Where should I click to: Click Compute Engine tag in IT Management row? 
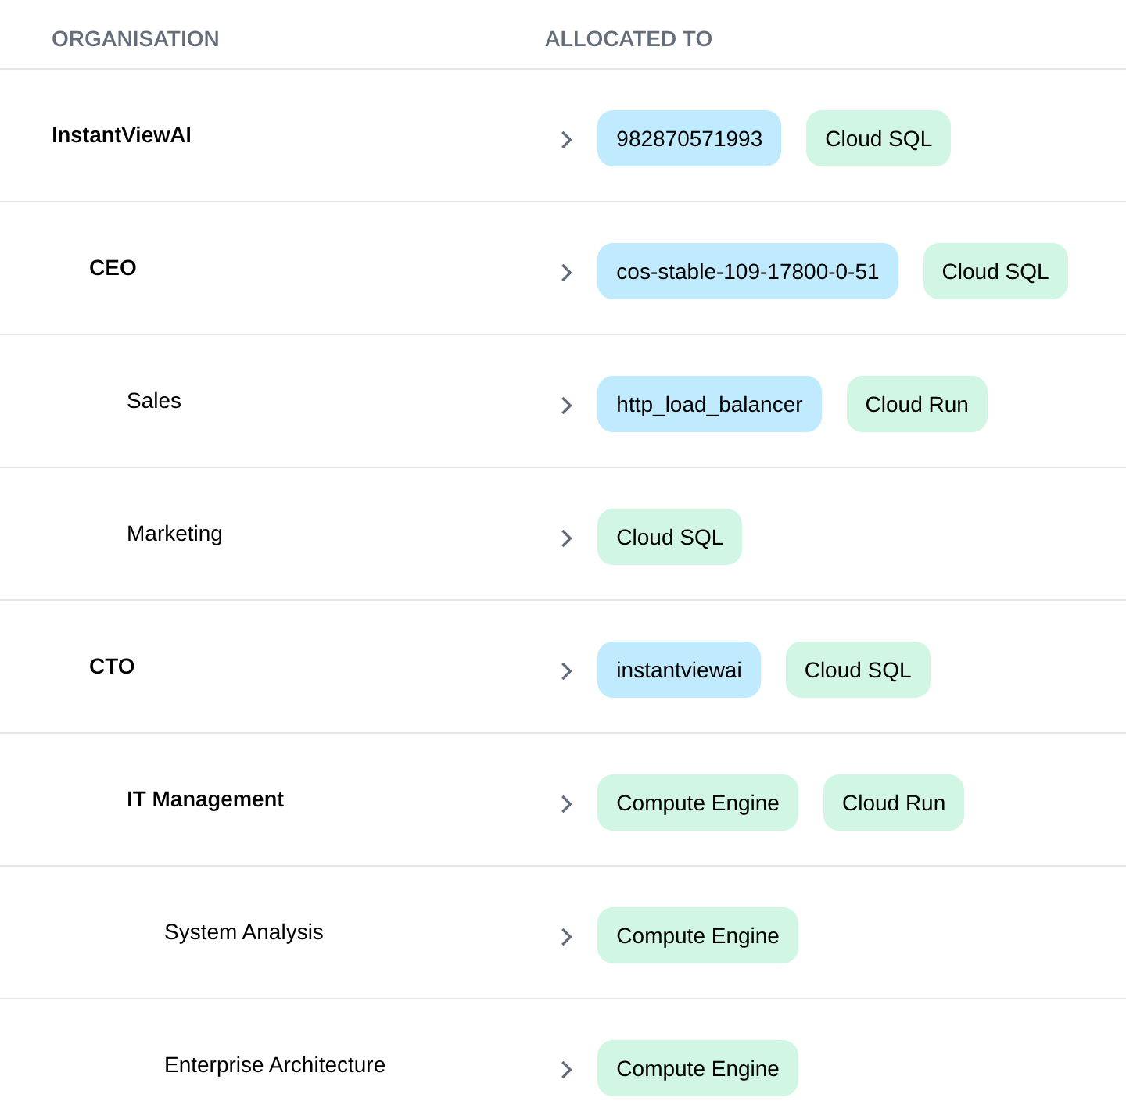(697, 803)
